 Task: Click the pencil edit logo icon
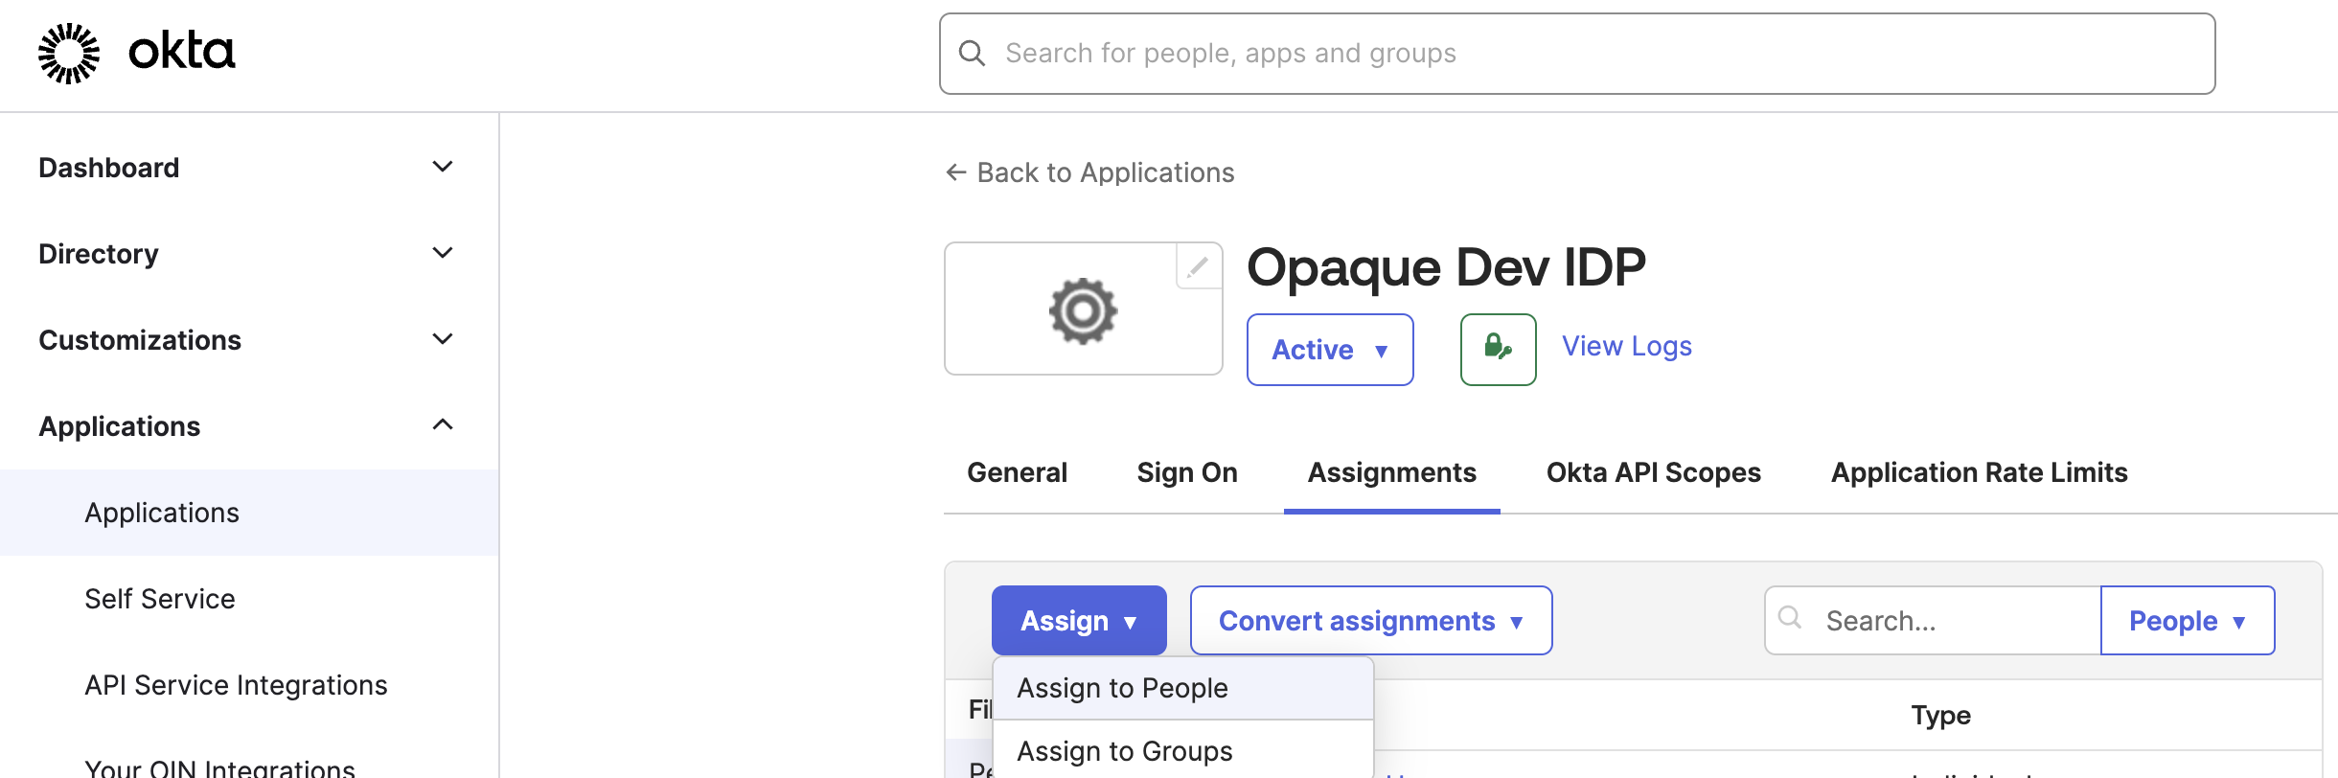pos(1198,266)
